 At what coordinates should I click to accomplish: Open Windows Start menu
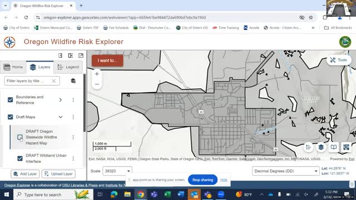(7, 194)
